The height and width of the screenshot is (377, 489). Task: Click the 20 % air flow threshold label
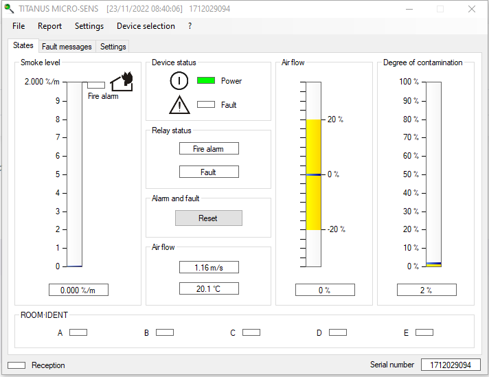click(x=336, y=119)
